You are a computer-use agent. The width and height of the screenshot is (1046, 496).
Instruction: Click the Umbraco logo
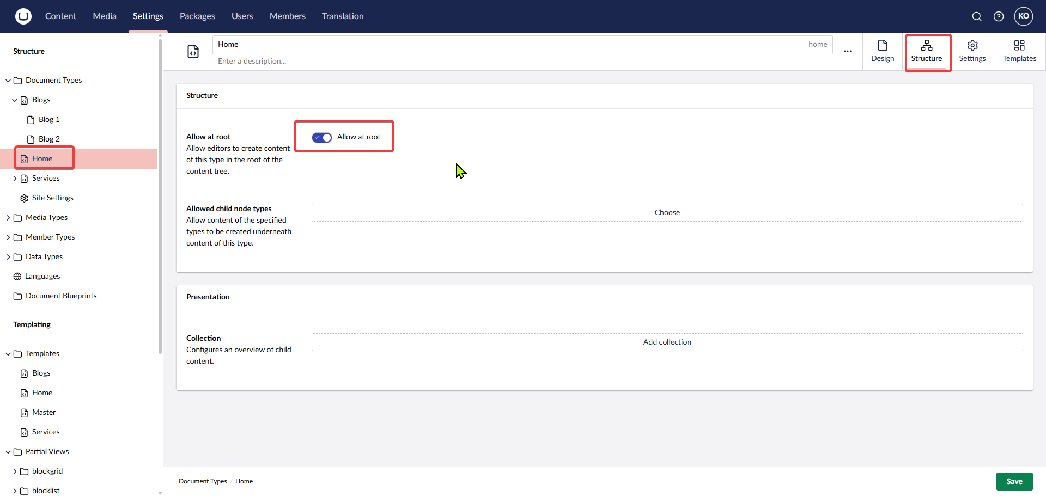pos(22,16)
